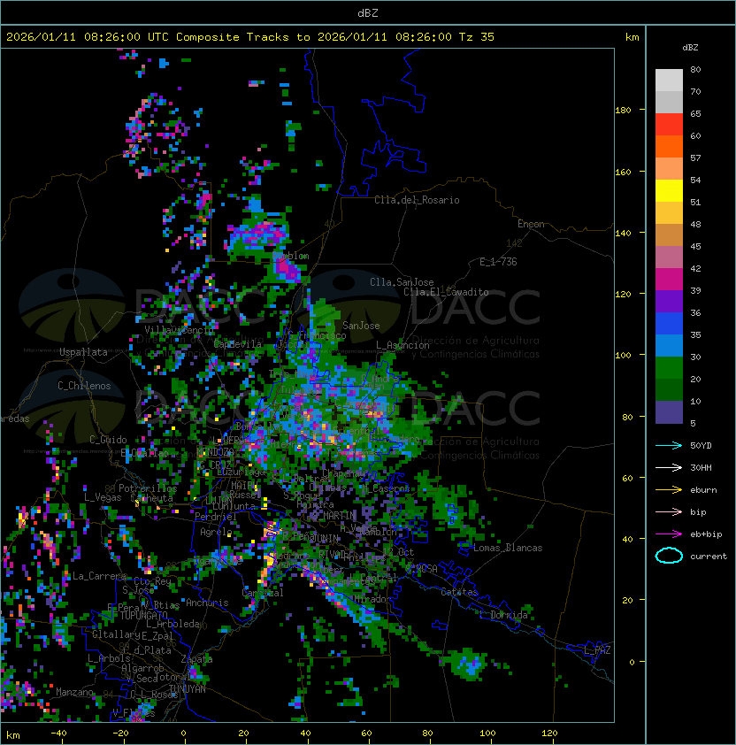This screenshot has height=745, width=736.
Task: Click the cyan 'current' ellipse symbol
Action: tap(669, 556)
